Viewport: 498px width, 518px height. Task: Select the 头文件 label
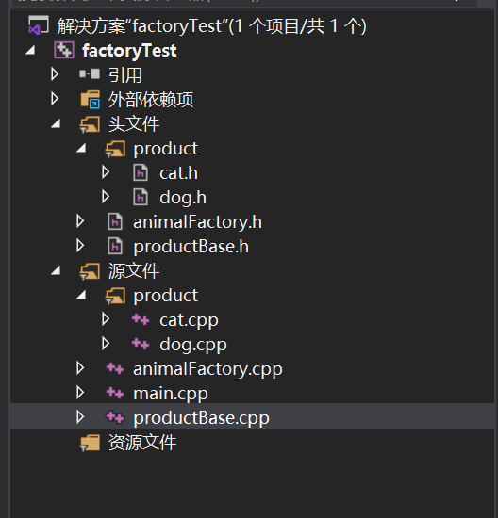click(x=134, y=124)
